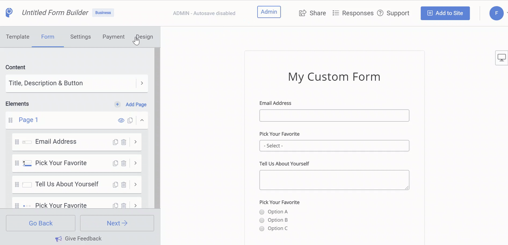Select the Option A radio button
Image resolution: width=508 pixels, height=245 pixels.
262,212
